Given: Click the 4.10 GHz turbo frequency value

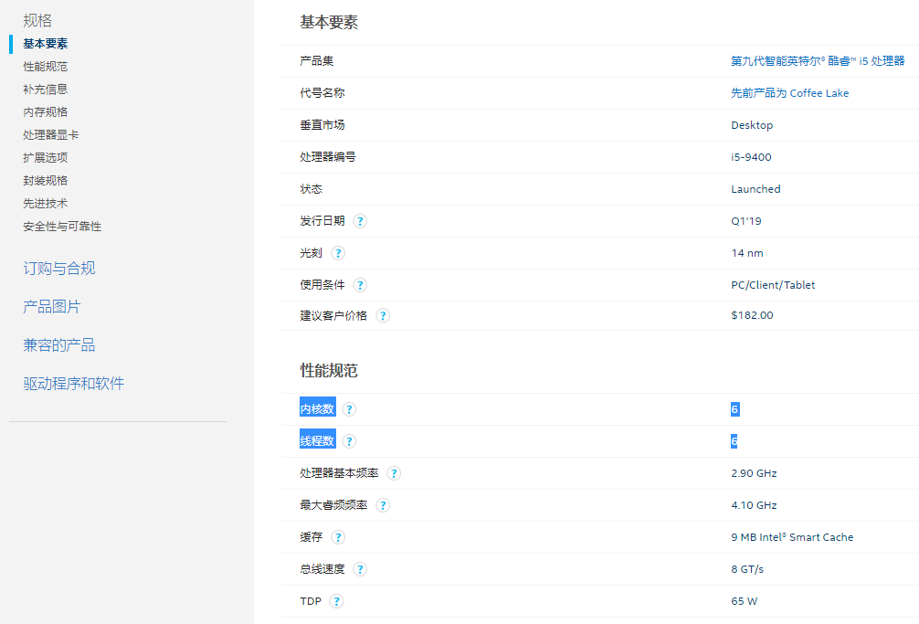Looking at the screenshot, I should click(754, 505).
